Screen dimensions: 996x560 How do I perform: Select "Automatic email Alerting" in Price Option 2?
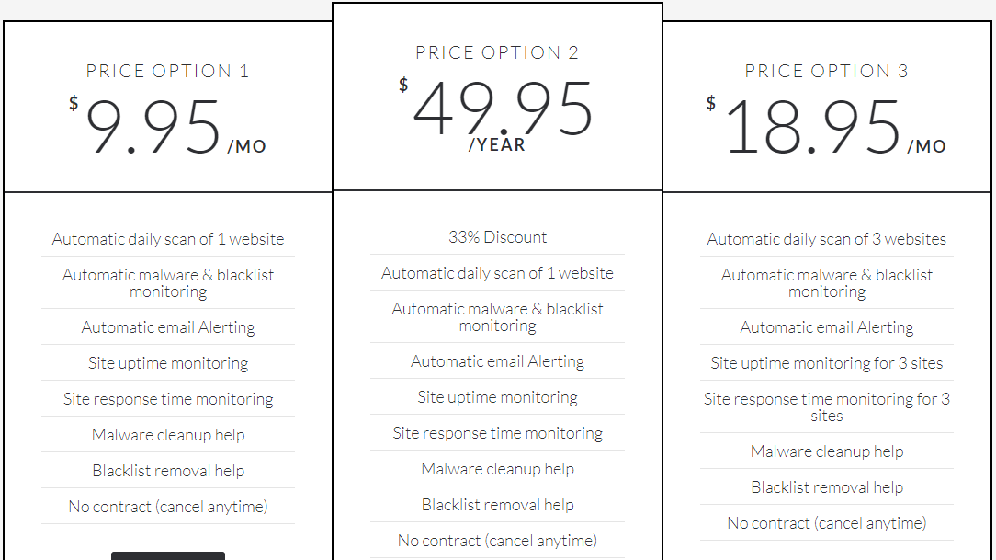tap(497, 361)
